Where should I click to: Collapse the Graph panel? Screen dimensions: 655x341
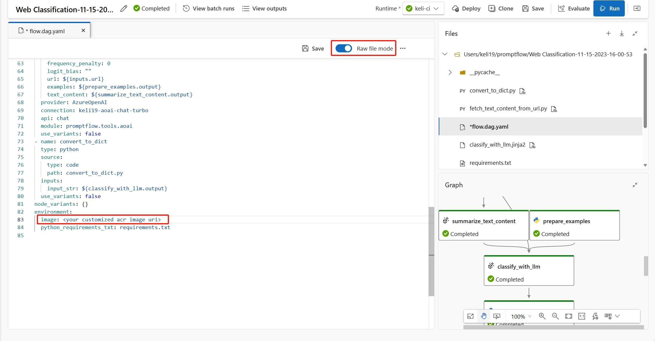point(635,185)
